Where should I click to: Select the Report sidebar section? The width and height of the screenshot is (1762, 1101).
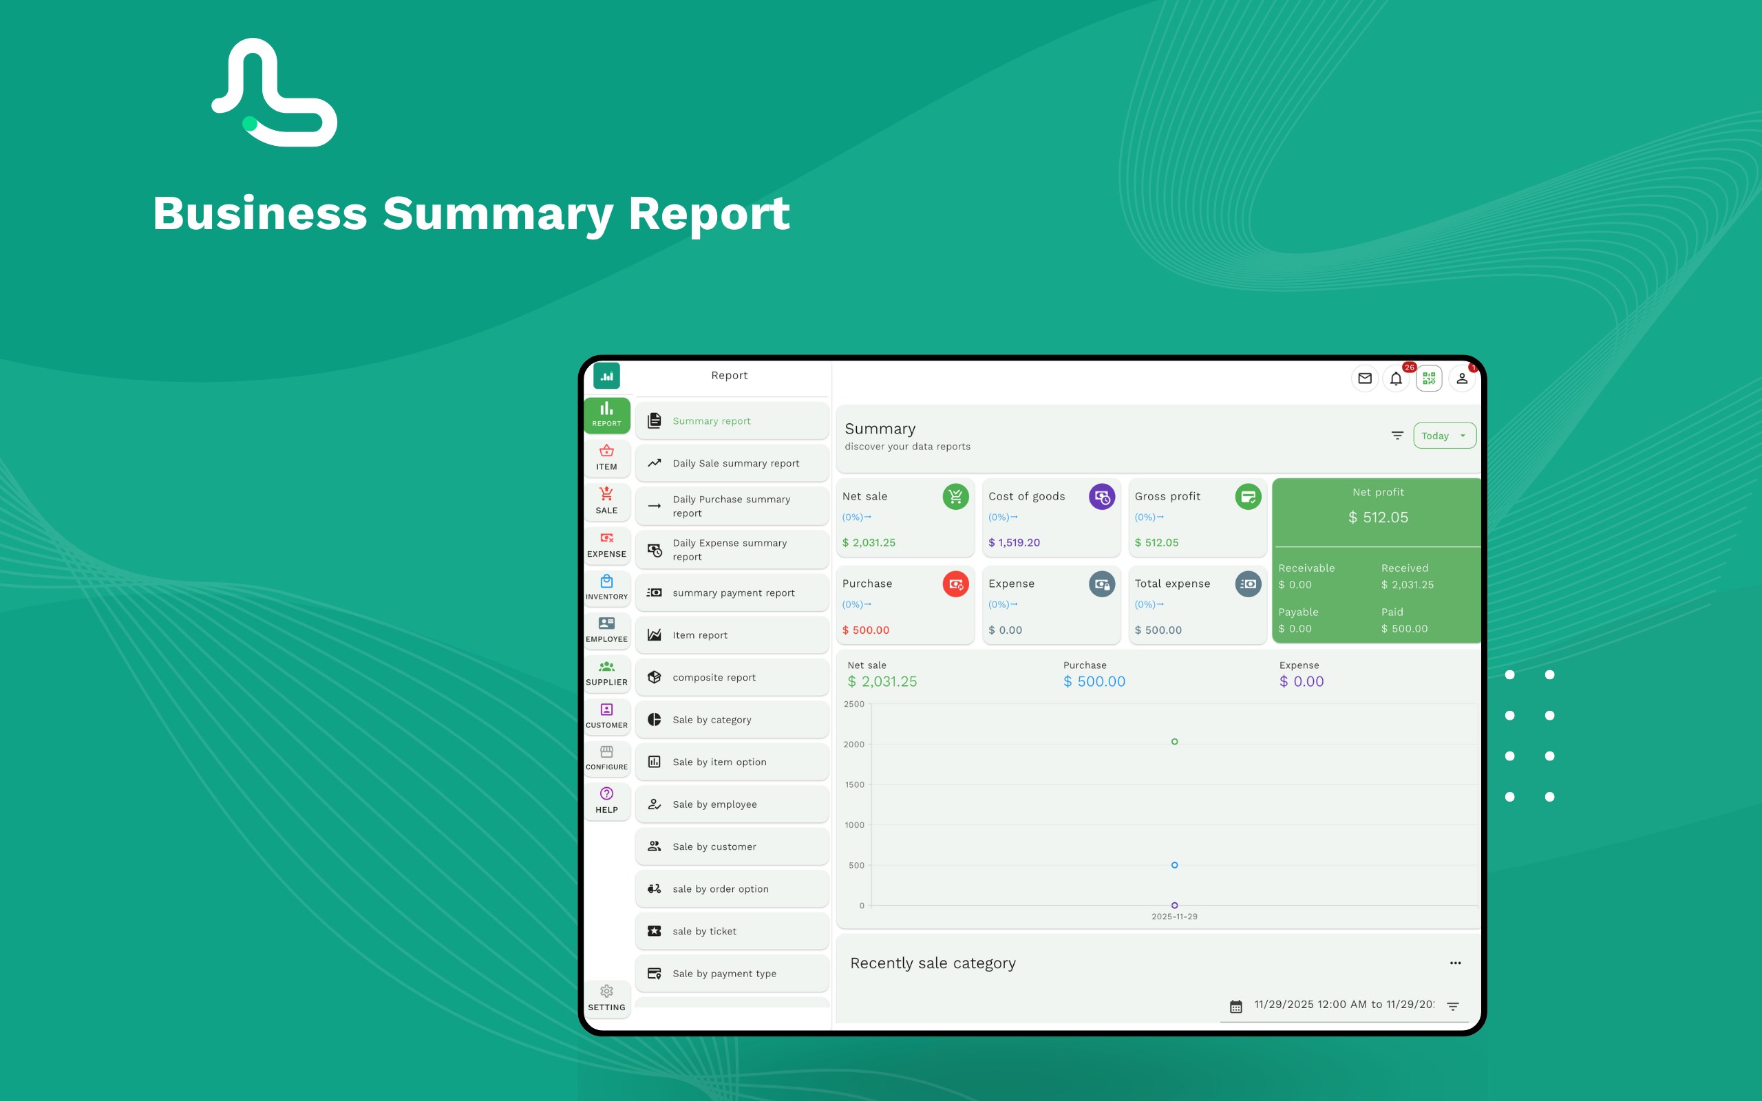[606, 415]
